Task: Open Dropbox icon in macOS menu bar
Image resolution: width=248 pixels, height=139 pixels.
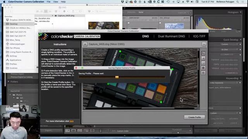Action: pos(122,2)
